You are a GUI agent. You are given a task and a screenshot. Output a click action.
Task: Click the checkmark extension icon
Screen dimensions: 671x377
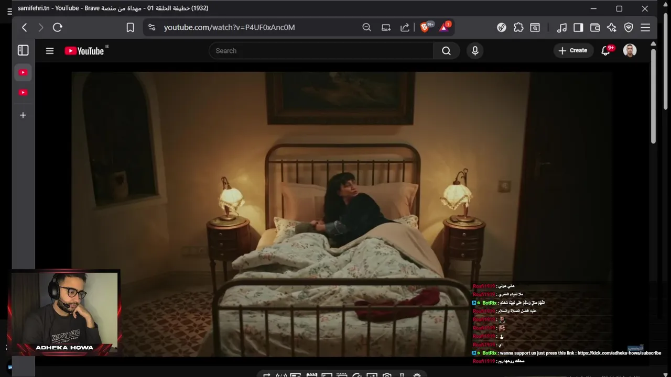[502, 27]
